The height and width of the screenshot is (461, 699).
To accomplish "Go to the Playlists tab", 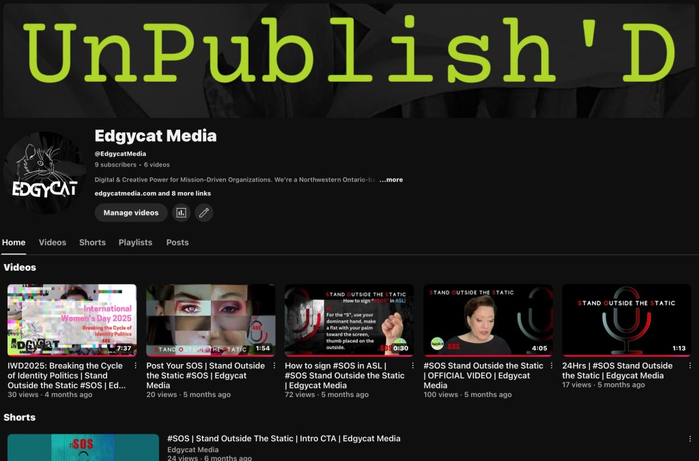I will [135, 243].
